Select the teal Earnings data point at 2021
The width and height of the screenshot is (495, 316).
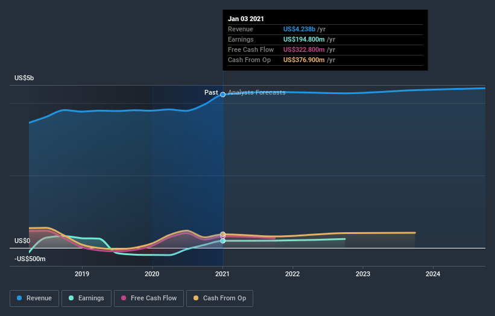pyautogui.click(x=223, y=241)
